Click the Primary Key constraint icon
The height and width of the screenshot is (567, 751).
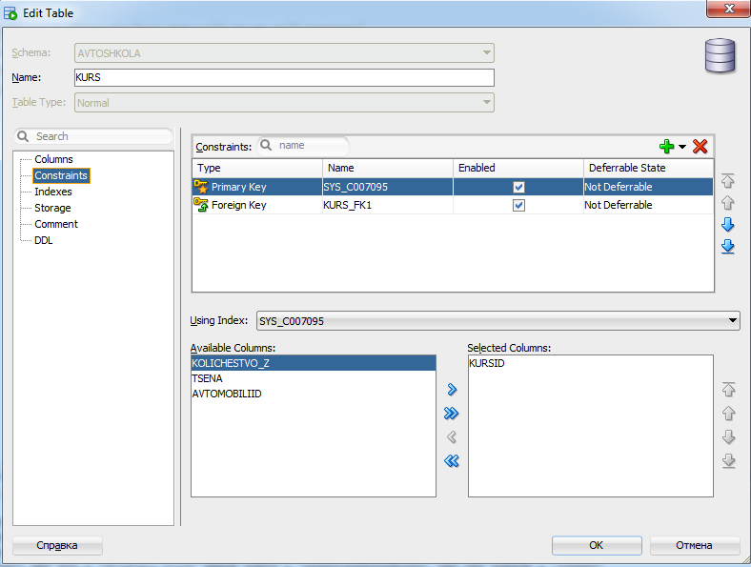coord(201,186)
